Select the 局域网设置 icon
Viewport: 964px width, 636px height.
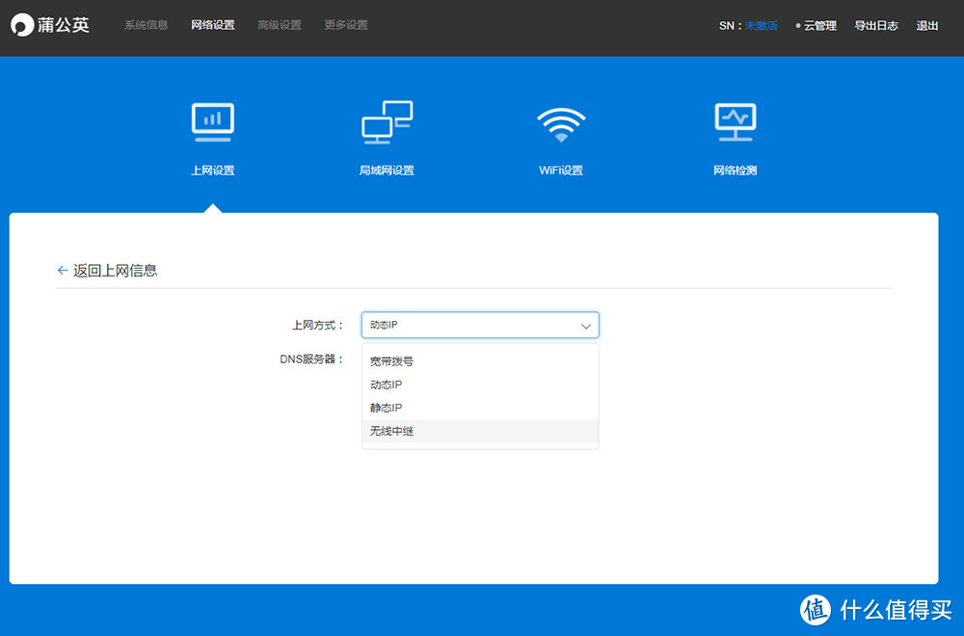pos(387,122)
